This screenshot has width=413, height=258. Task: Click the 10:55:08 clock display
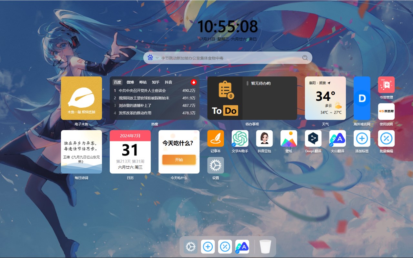[x=227, y=26]
